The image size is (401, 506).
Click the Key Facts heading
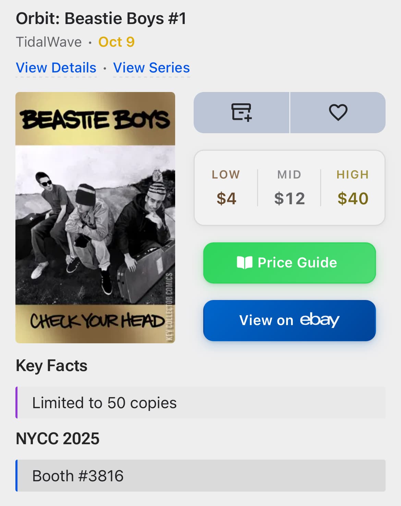(51, 366)
